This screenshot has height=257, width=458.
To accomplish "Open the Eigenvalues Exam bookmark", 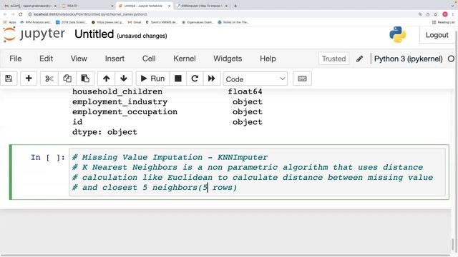I will pos(198,22).
